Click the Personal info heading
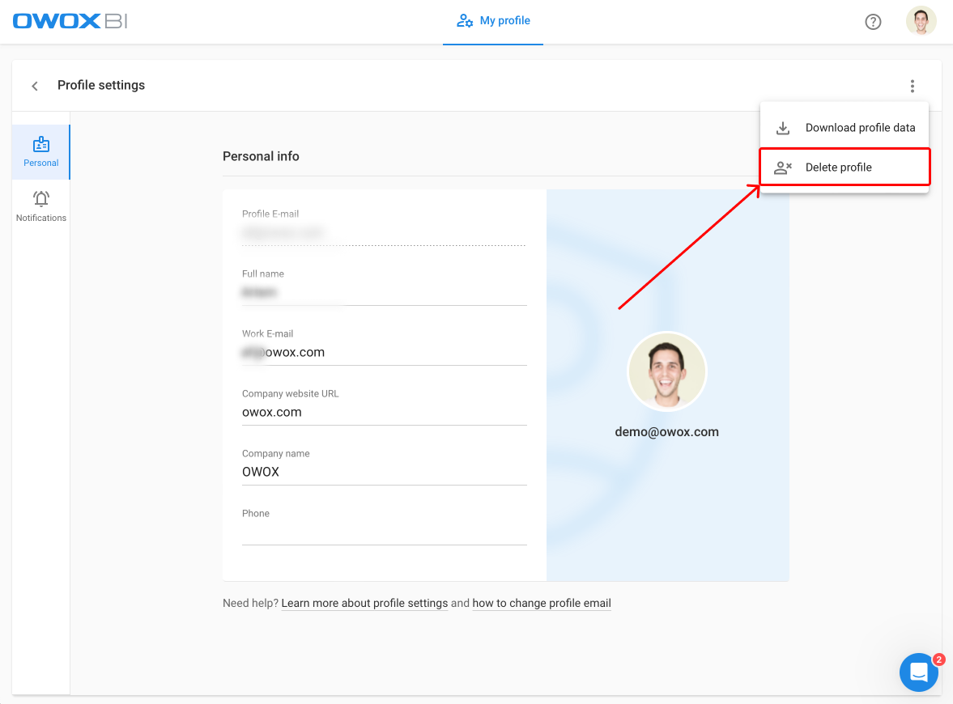This screenshot has width=953, height=704. coord(261,156)
